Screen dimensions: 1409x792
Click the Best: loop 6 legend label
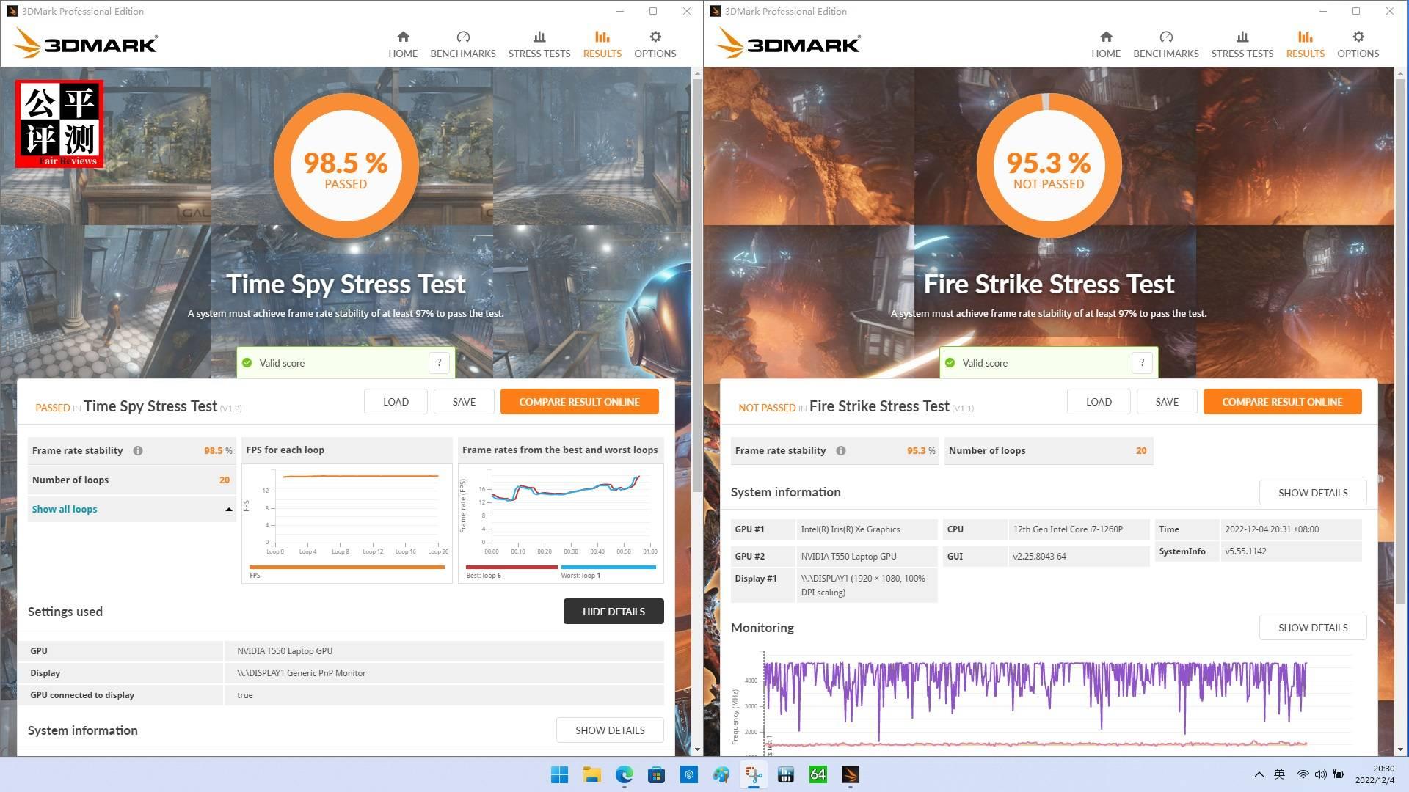(484, 576)
